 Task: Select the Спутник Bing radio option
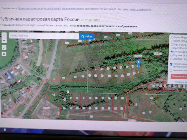171,59
